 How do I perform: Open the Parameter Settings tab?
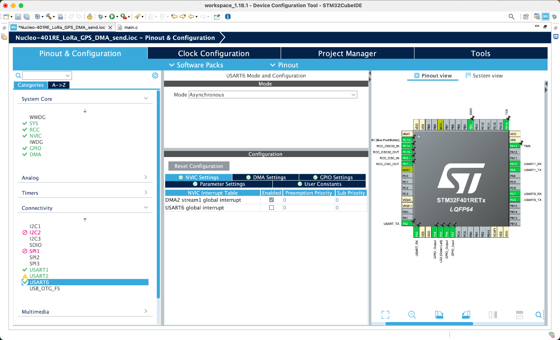[x=219, y=184]
